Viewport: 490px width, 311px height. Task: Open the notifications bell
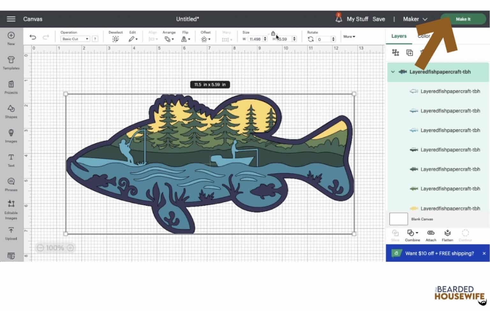pos(338,19)
